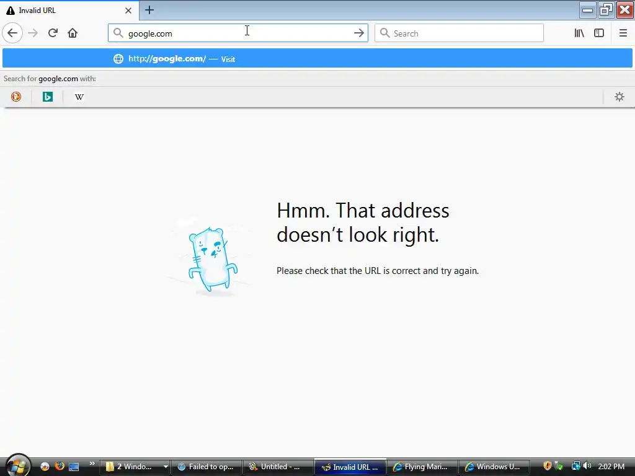Viewport: 635px width, 476px height.
Task: Click the first Quick Launch icon
Action: point(45,466)
